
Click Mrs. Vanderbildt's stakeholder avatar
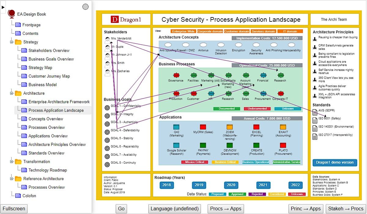click(107, 39)
